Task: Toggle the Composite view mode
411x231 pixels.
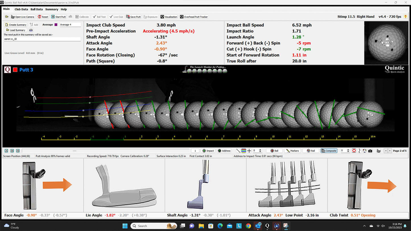Action: coord(329,151)
